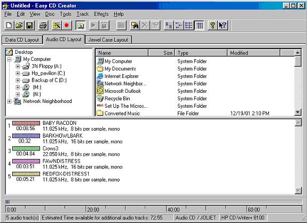Expand the Backup of C (D:) node
The image size is (307, 223).
tap(18, 81)
